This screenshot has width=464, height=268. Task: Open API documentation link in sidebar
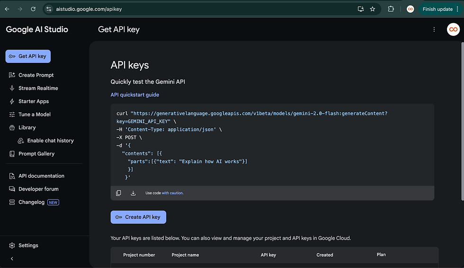click(x=42, y=176)
